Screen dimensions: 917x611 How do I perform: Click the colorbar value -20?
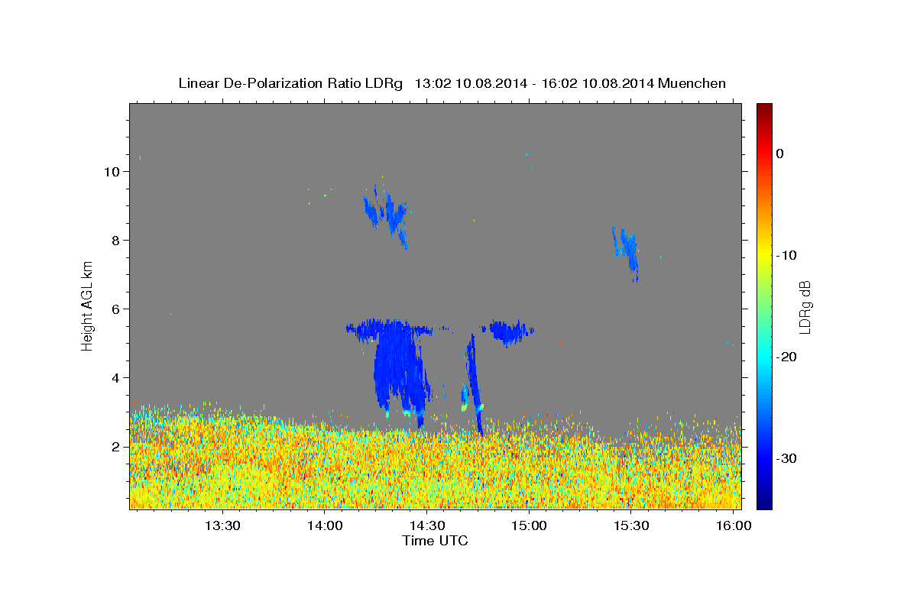pos(787,357)
